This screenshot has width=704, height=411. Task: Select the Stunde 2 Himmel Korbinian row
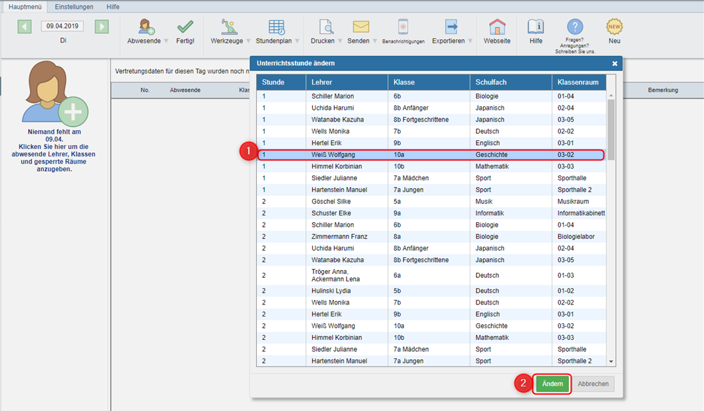[x=431, y=337]
